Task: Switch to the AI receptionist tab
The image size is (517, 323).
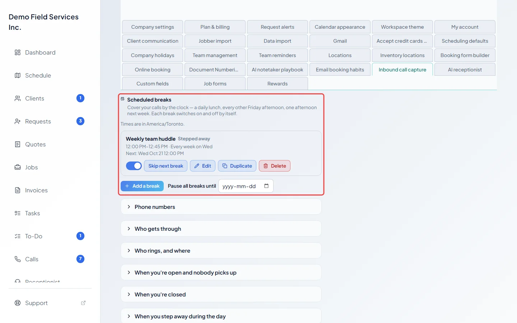Action: pos(465,70)
